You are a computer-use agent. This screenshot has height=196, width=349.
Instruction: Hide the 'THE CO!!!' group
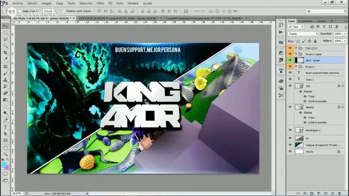click(290, 48)
